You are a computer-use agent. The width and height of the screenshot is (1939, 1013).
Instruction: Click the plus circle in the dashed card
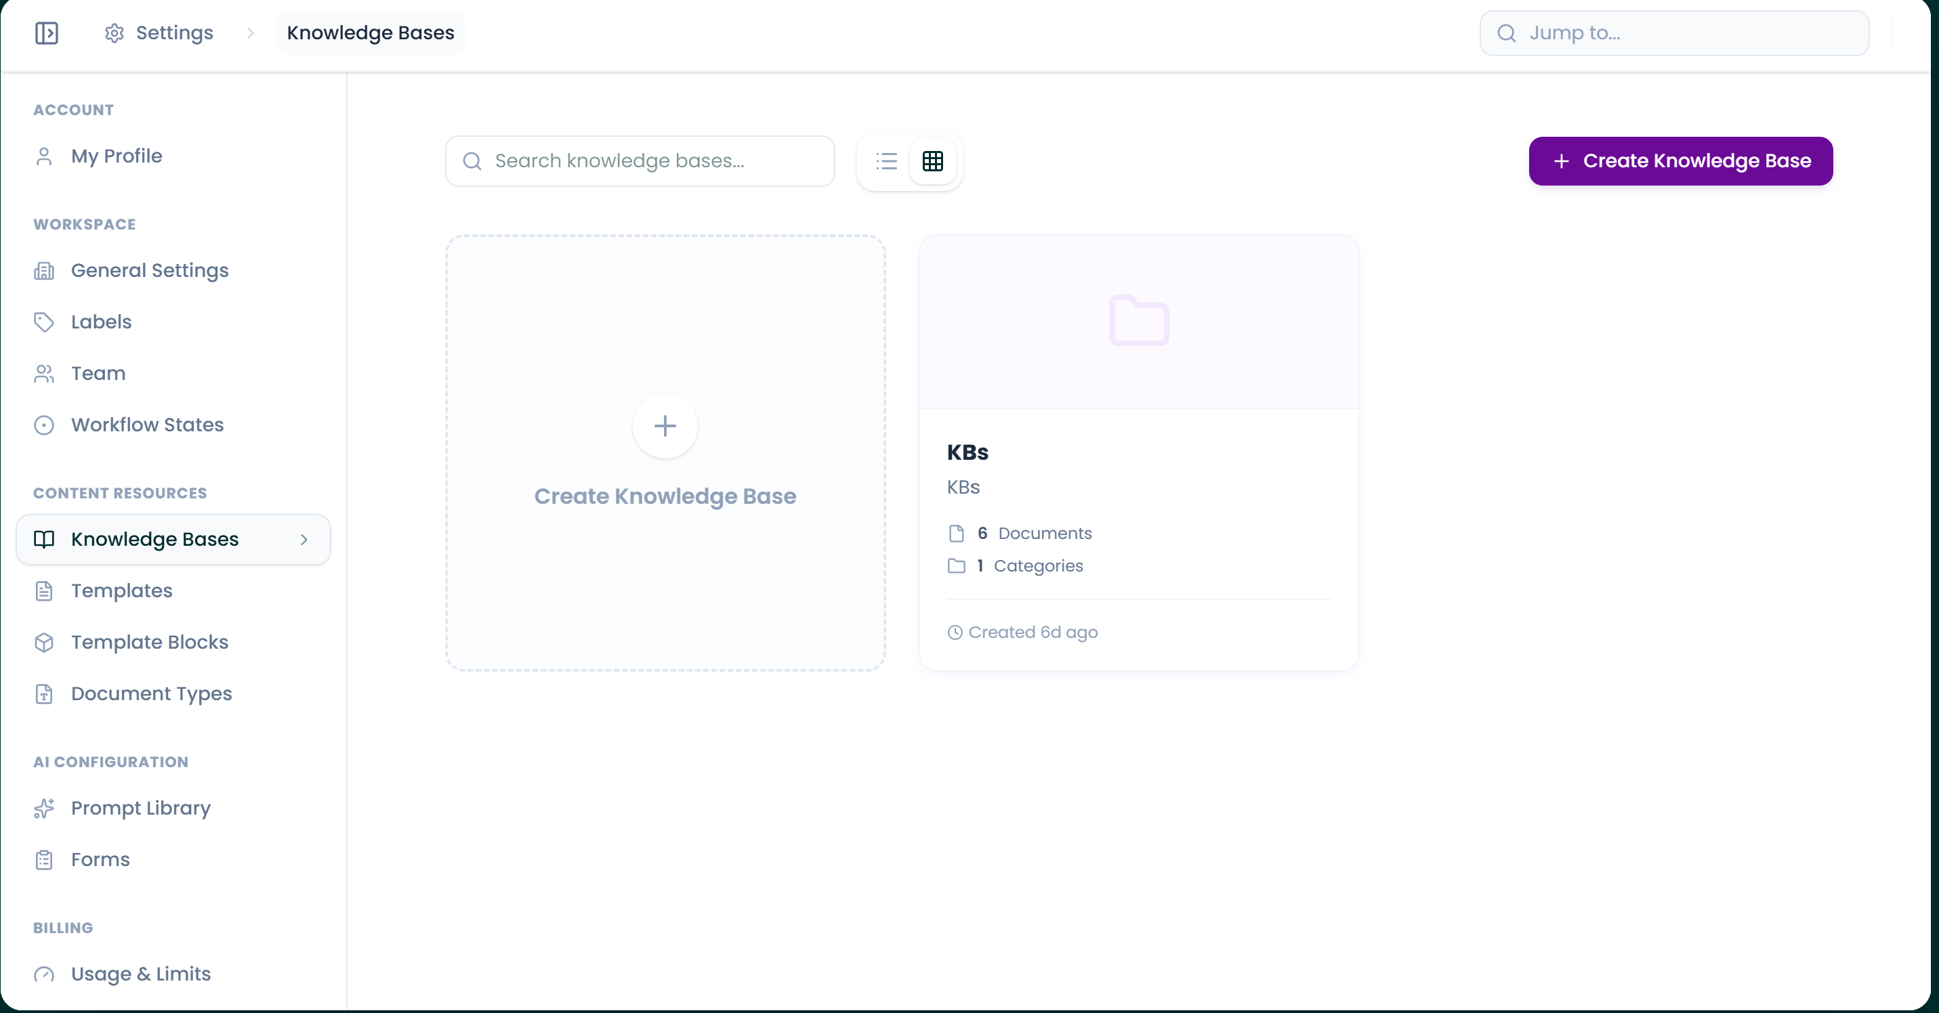[x=665, y=427]
